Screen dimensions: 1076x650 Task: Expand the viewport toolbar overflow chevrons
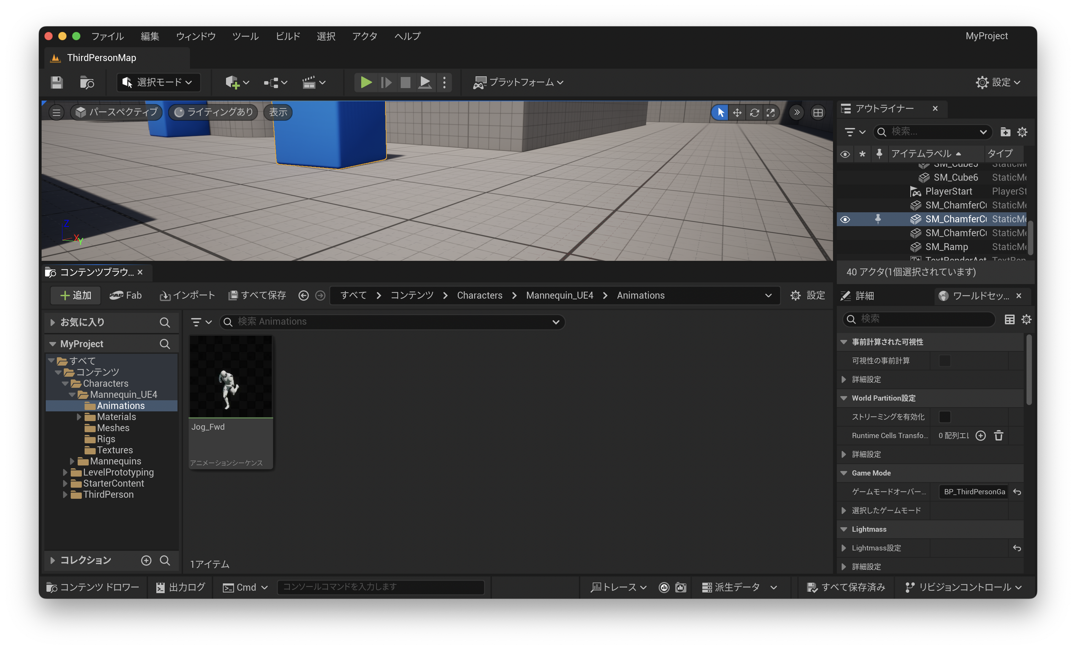point(797,113)
